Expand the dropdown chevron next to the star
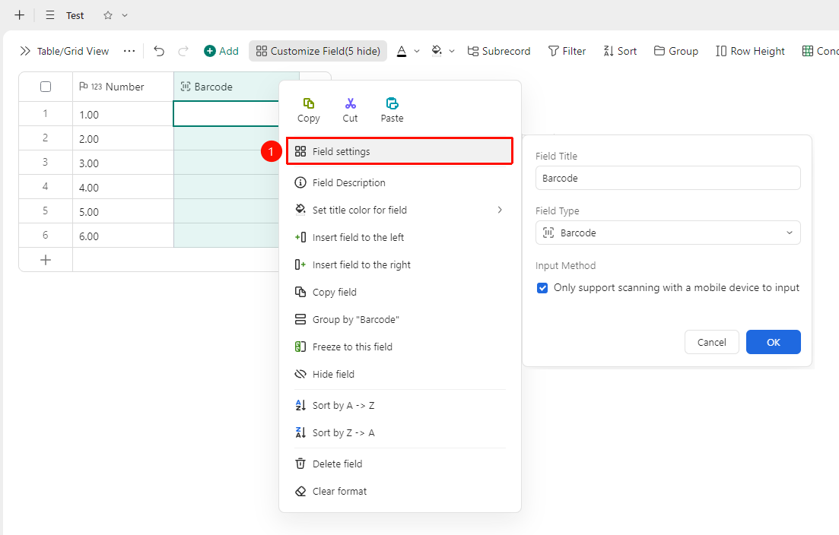The height and width of the screenshot is (535, 839). [x=125, y=15]
